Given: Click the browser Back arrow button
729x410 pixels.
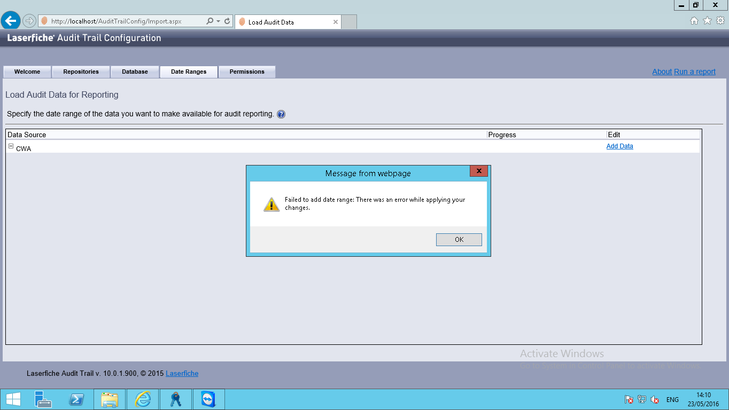Looking at the screenshot, I should [x=11, y=21].
